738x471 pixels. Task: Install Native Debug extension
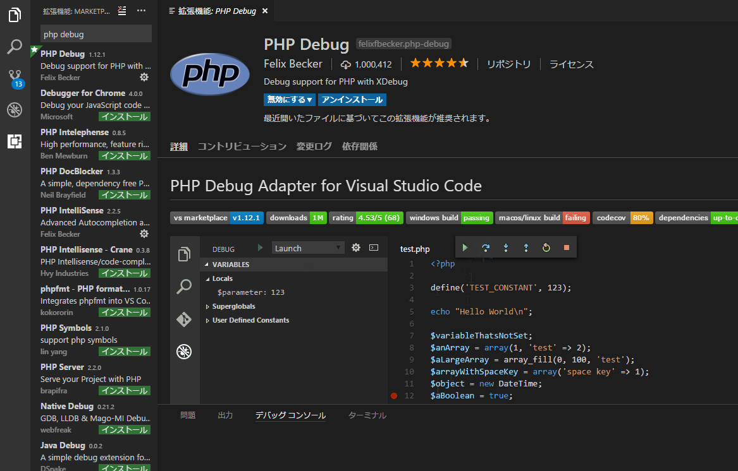(x=125, y=429)
